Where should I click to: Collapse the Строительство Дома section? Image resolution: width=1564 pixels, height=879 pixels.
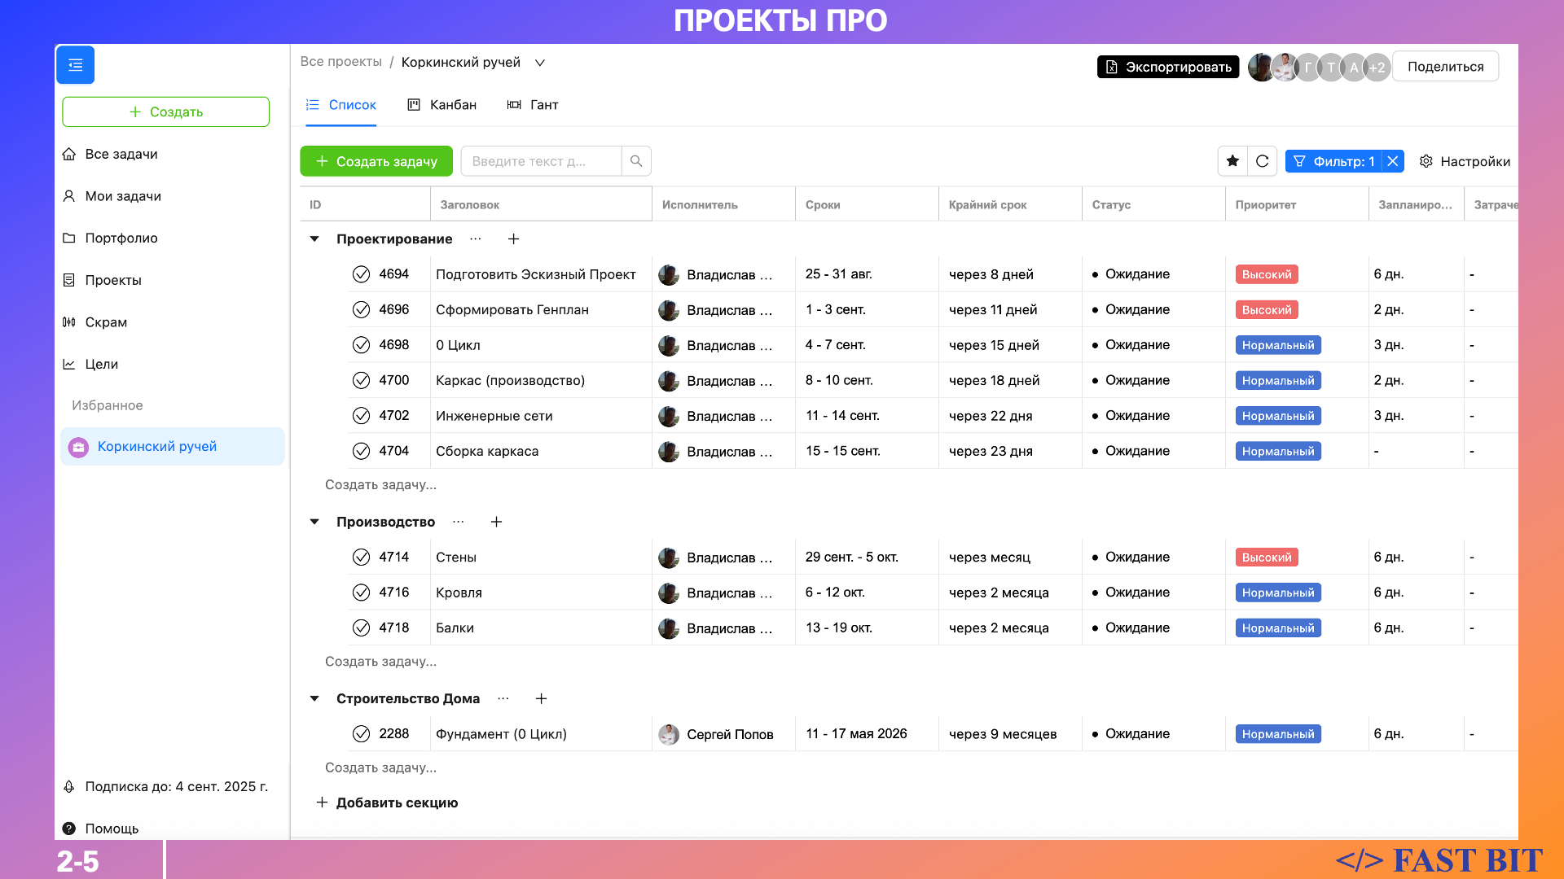point(314,699)
